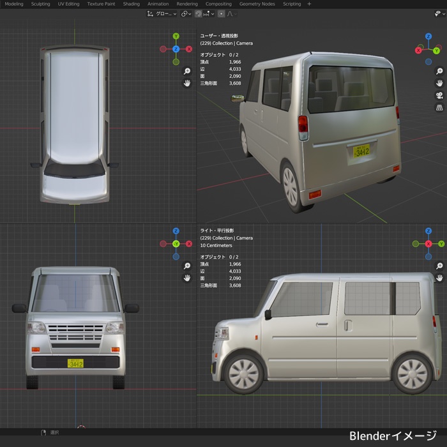
Task: Open the pivot point dropdown
Action: [186, 13]
